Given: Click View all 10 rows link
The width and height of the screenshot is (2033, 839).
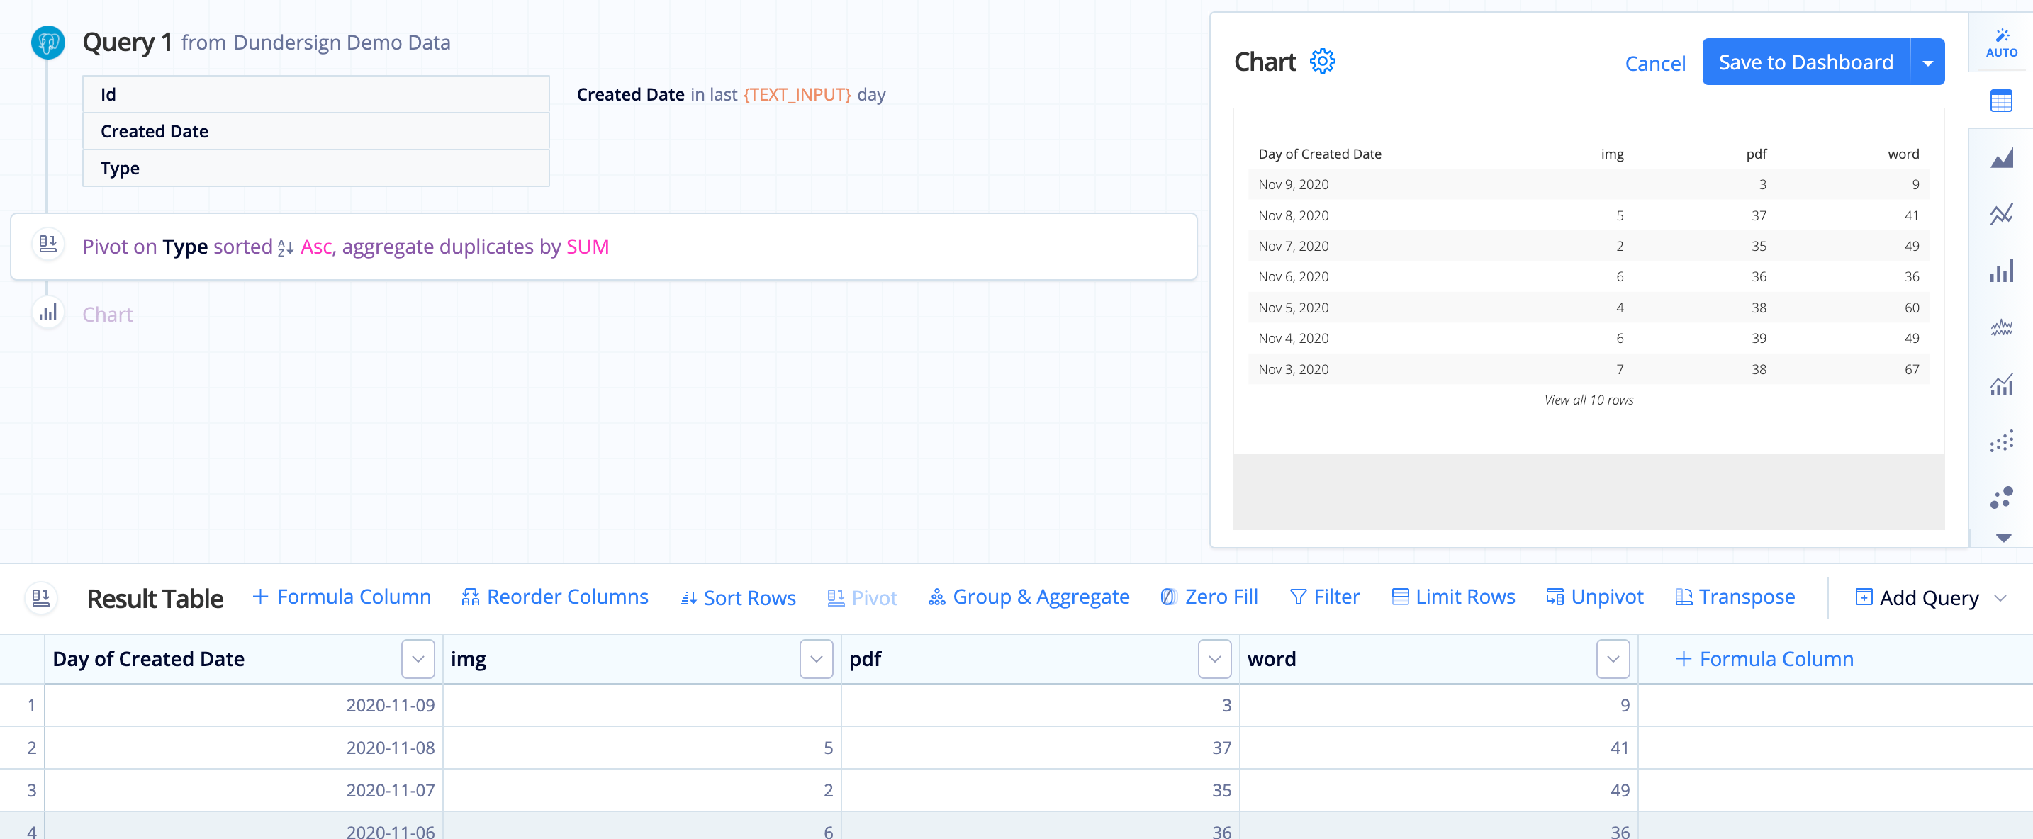Looking at the screenshot, I should tap(1587, 400).
